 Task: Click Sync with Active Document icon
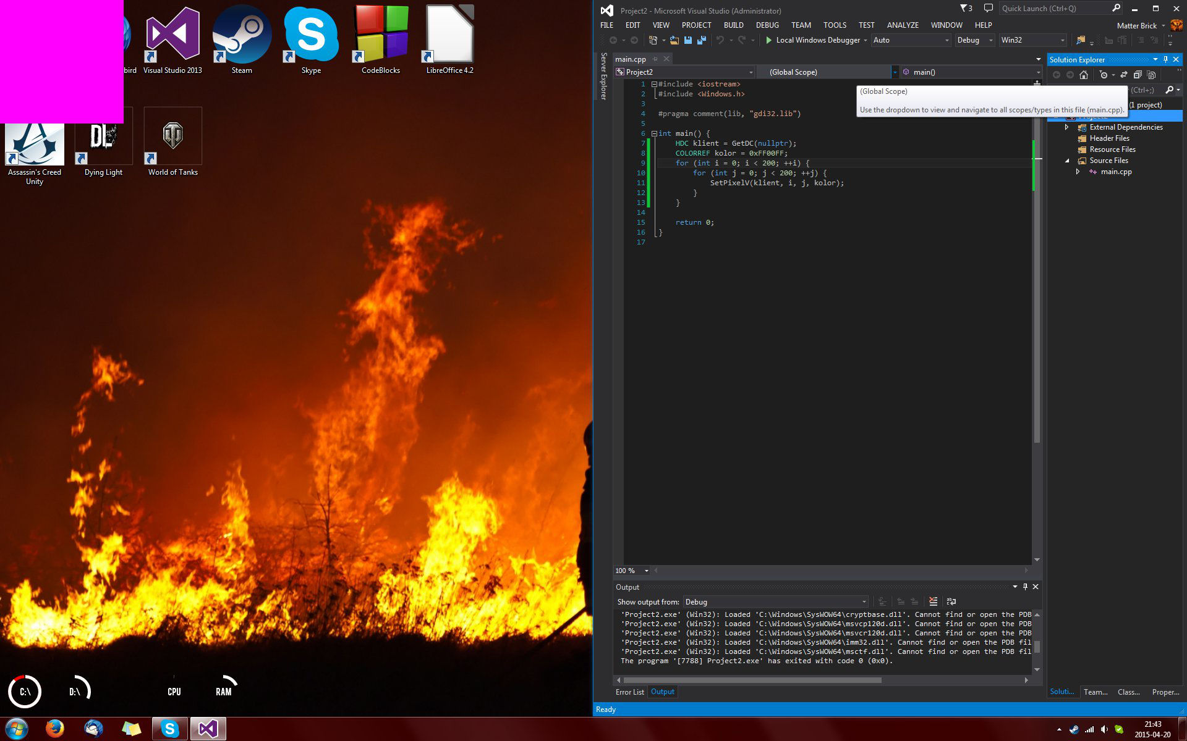click(x=1124, y=75)
